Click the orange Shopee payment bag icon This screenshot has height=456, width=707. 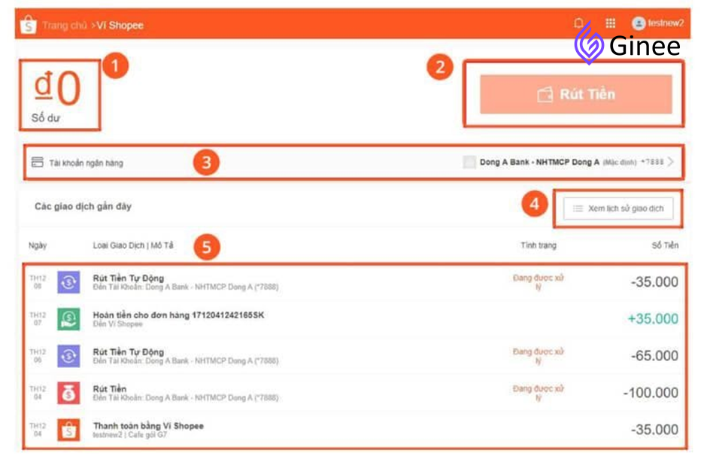click(x=68, y=430)
